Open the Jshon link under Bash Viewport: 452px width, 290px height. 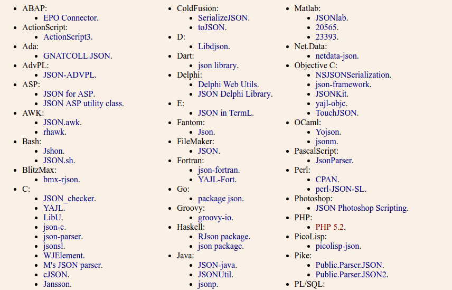click(x=53, y=151)
